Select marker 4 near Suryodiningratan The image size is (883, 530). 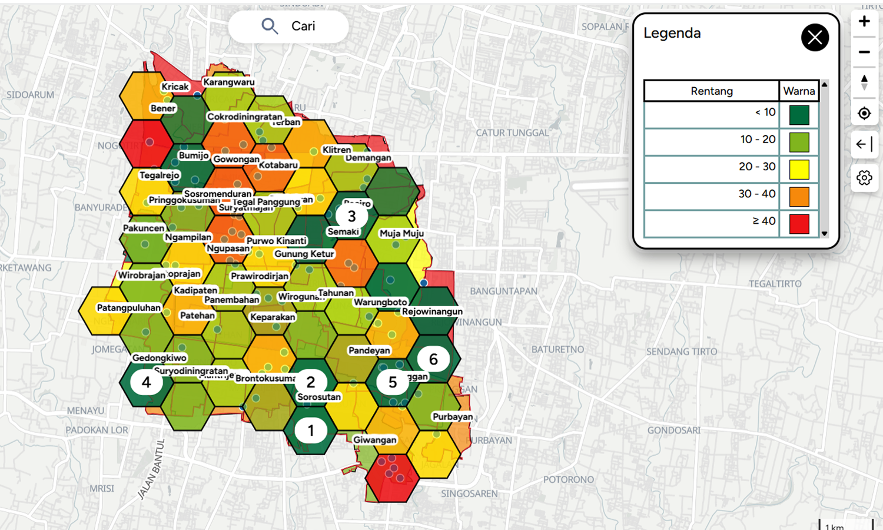tap(146, 382)
